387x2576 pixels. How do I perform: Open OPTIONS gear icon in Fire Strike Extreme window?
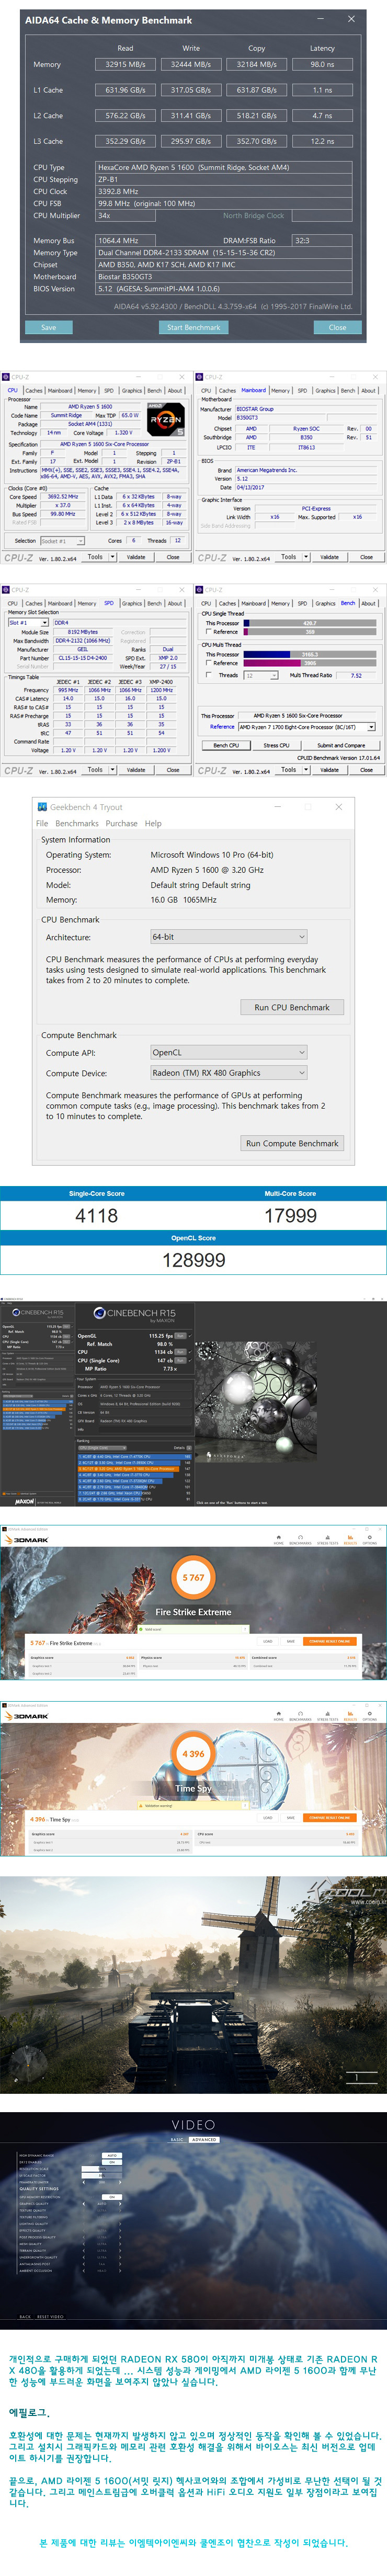tap(370, 1540)
